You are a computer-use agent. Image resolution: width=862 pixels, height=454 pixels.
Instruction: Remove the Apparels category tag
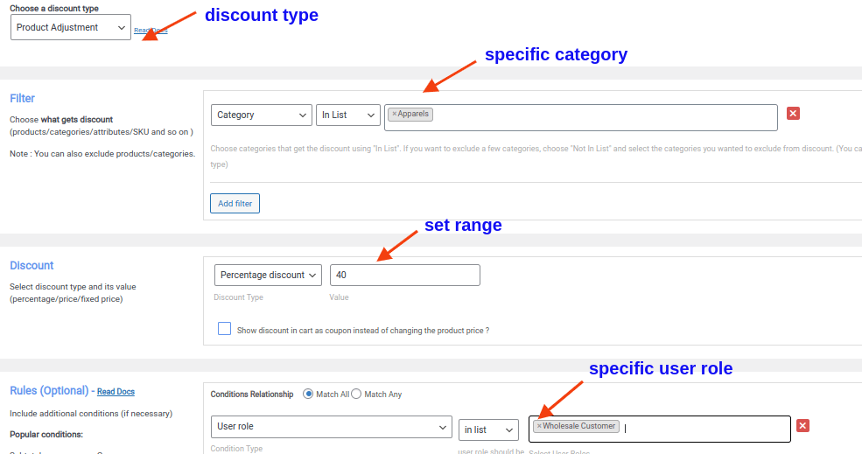tap(395, 115)
